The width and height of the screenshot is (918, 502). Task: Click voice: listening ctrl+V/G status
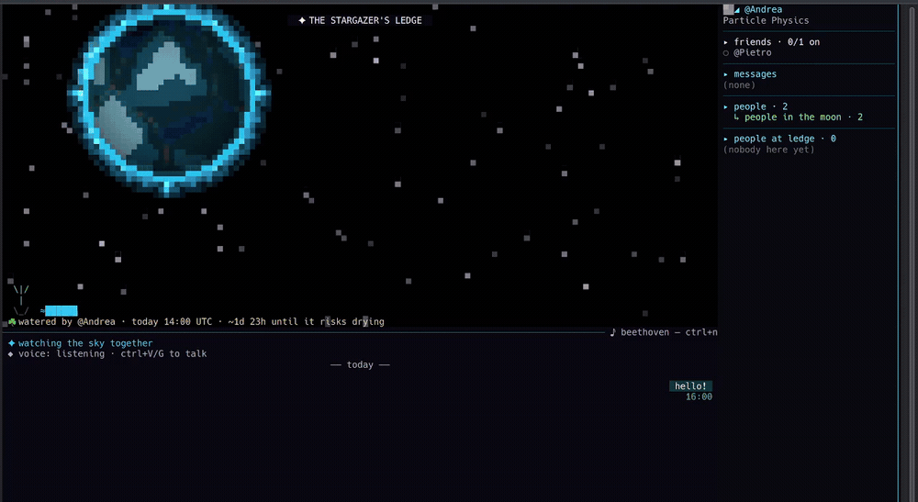click(x=112, y=354)
